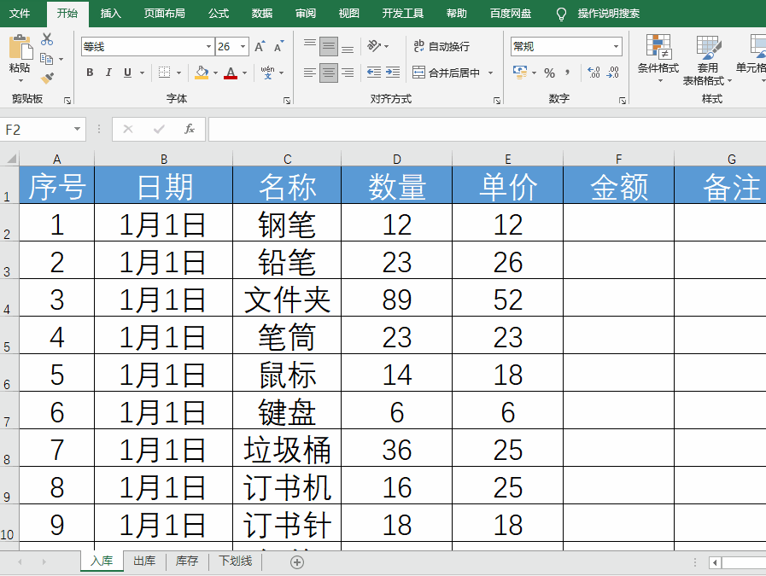The width and height of the screenshot is (766, 576).
Task: Expand merge and center dropdown arrow
Action: (490, 73)
